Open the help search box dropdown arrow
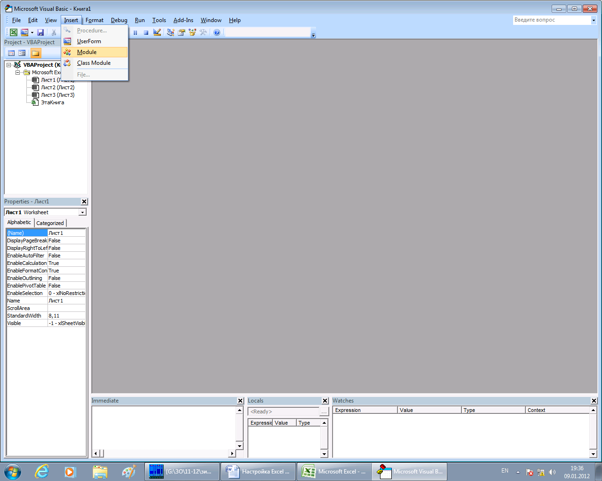602x481 pixels. click(594, 20)
